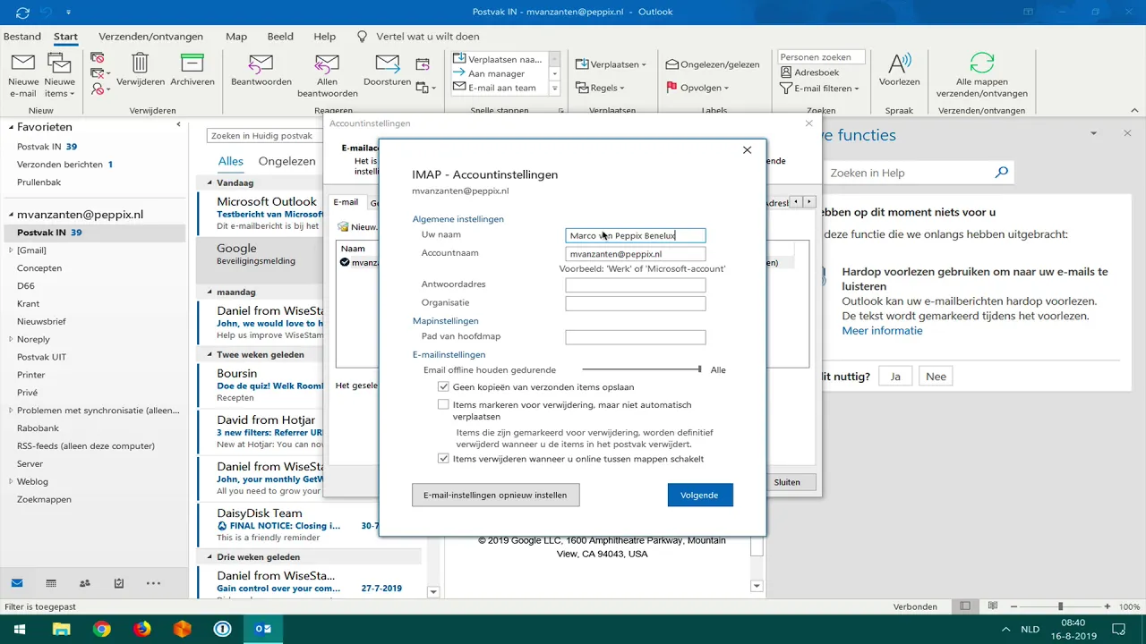Screen dimensions: 1146x644
Task: Click the Volgende button
Action: (x=700, y=495)
